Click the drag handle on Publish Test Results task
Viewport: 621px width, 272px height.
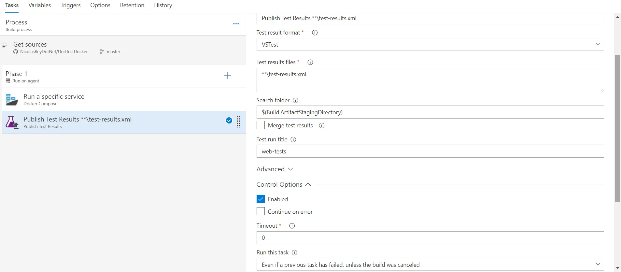239,122
